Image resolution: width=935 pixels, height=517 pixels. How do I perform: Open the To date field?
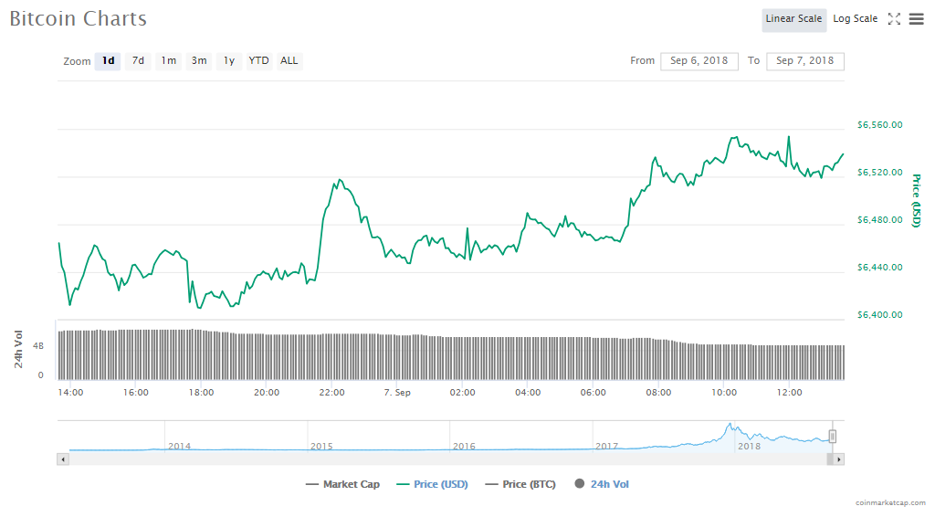click(804, 61)
